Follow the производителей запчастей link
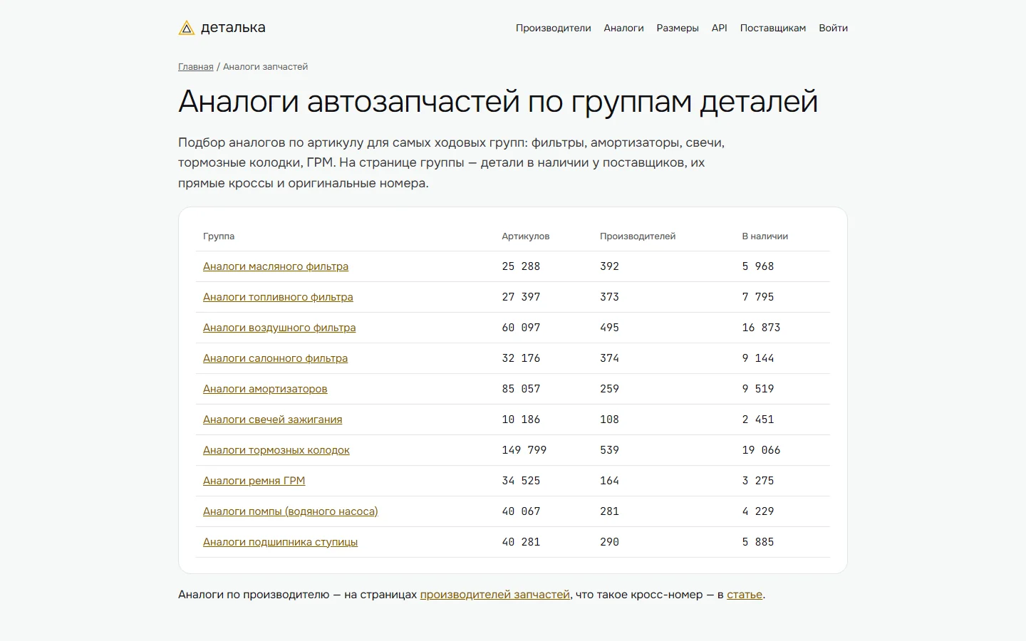Image resolution: width=1026 pixels, height=641 pixels. click(x=495, y=595)
